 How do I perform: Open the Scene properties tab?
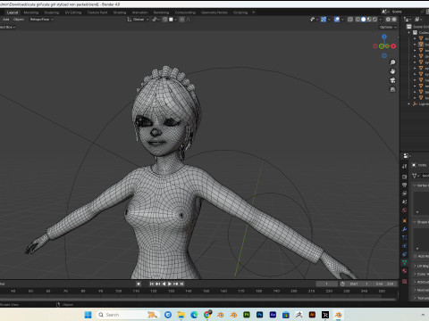pos(404,202)
